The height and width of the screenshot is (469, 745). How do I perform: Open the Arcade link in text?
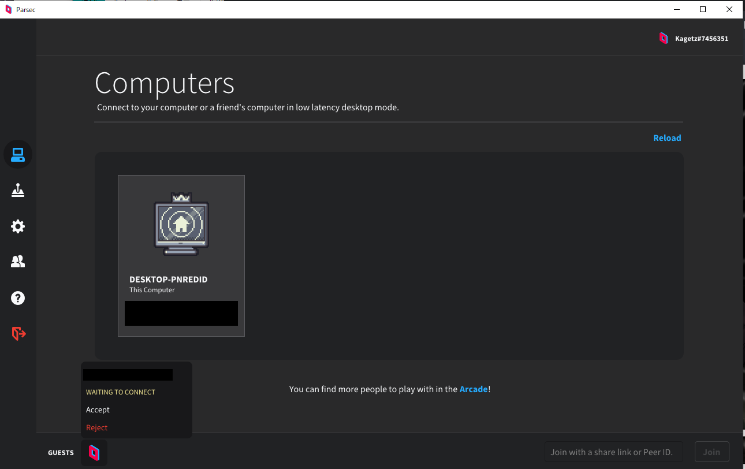coord(474,389)
